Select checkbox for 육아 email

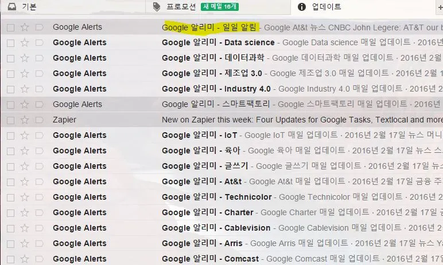(x=11, y=152)
